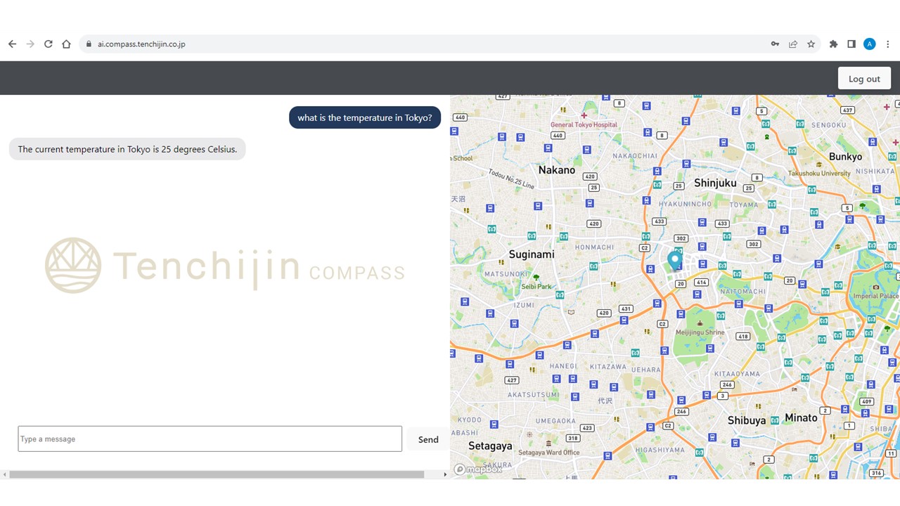Image resolution: width=900 pixels, height=506 pixels.
Task: Click the AKATSUTSUMI label on the map
Action: (533, 395)
